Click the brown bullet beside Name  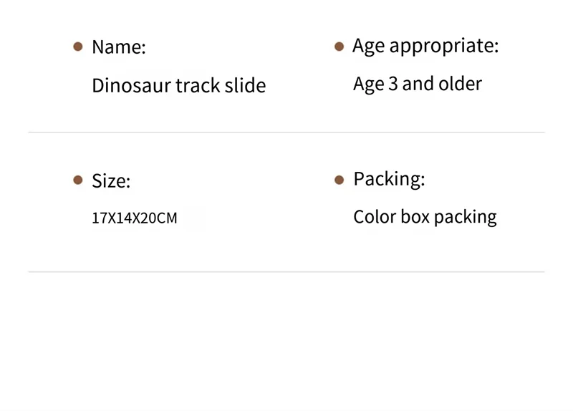(78, 47)
